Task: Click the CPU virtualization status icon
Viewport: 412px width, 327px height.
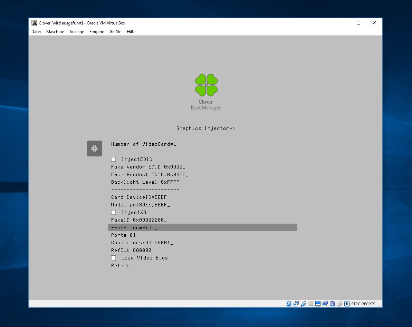Action: point(332,304)
